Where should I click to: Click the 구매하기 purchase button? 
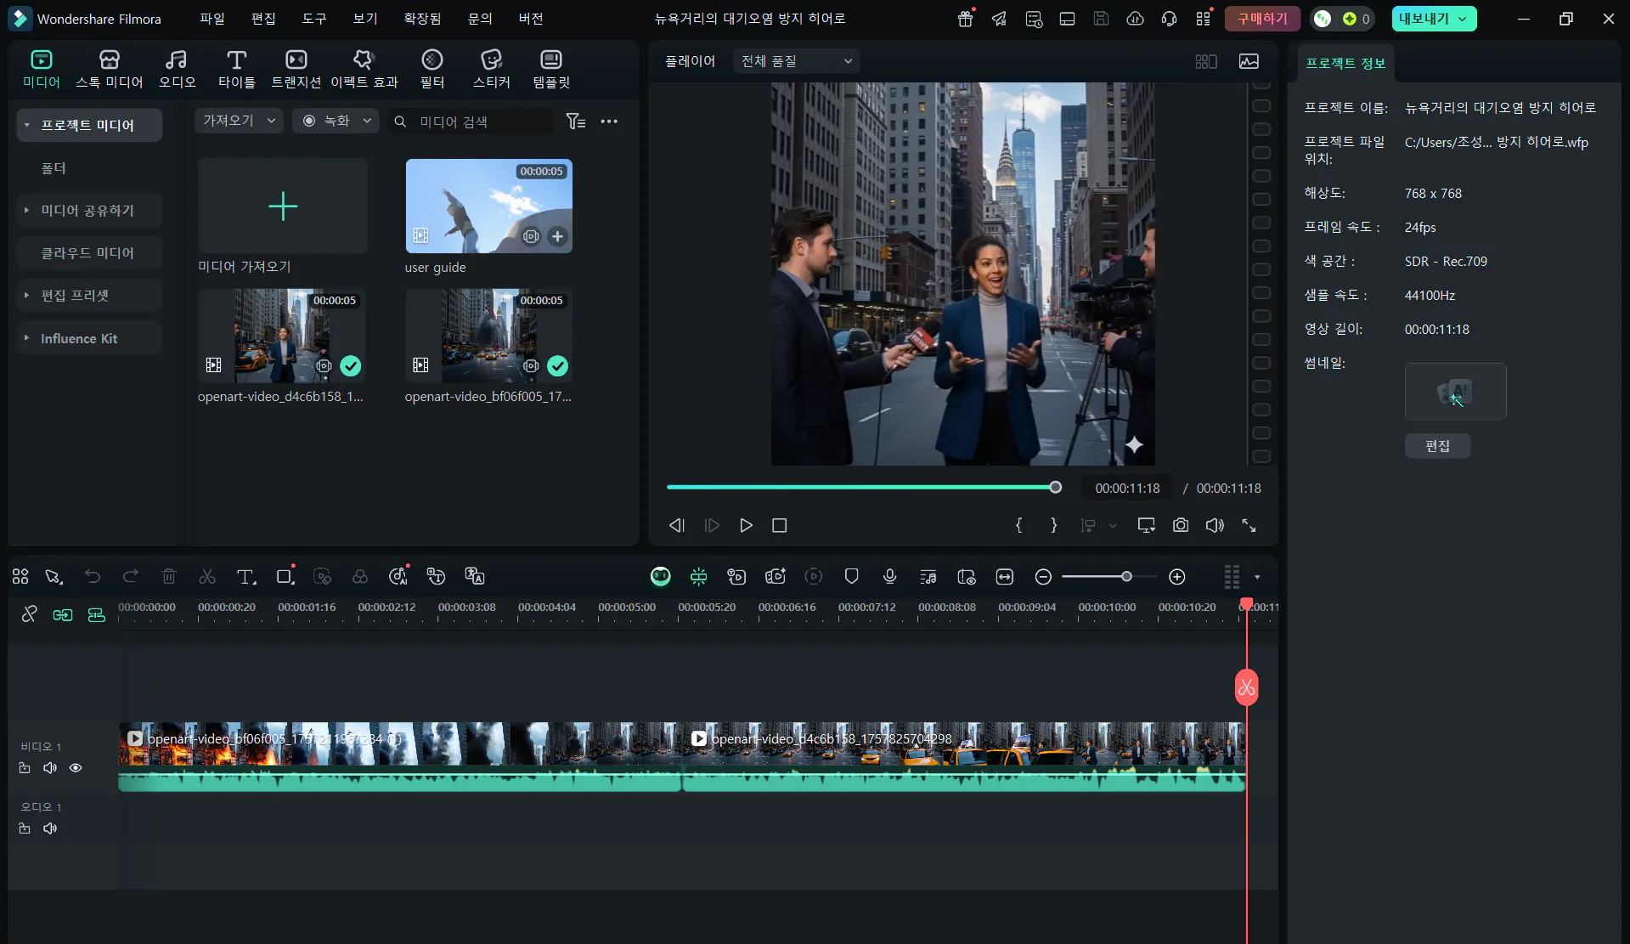pos(1261,19)
